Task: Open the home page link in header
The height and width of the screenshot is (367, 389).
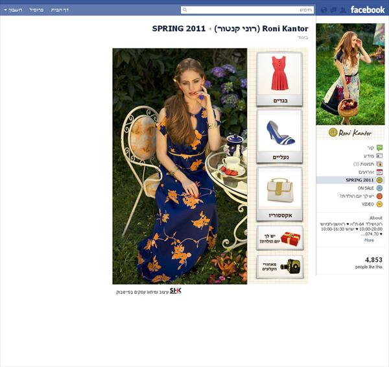Action: 60,10
